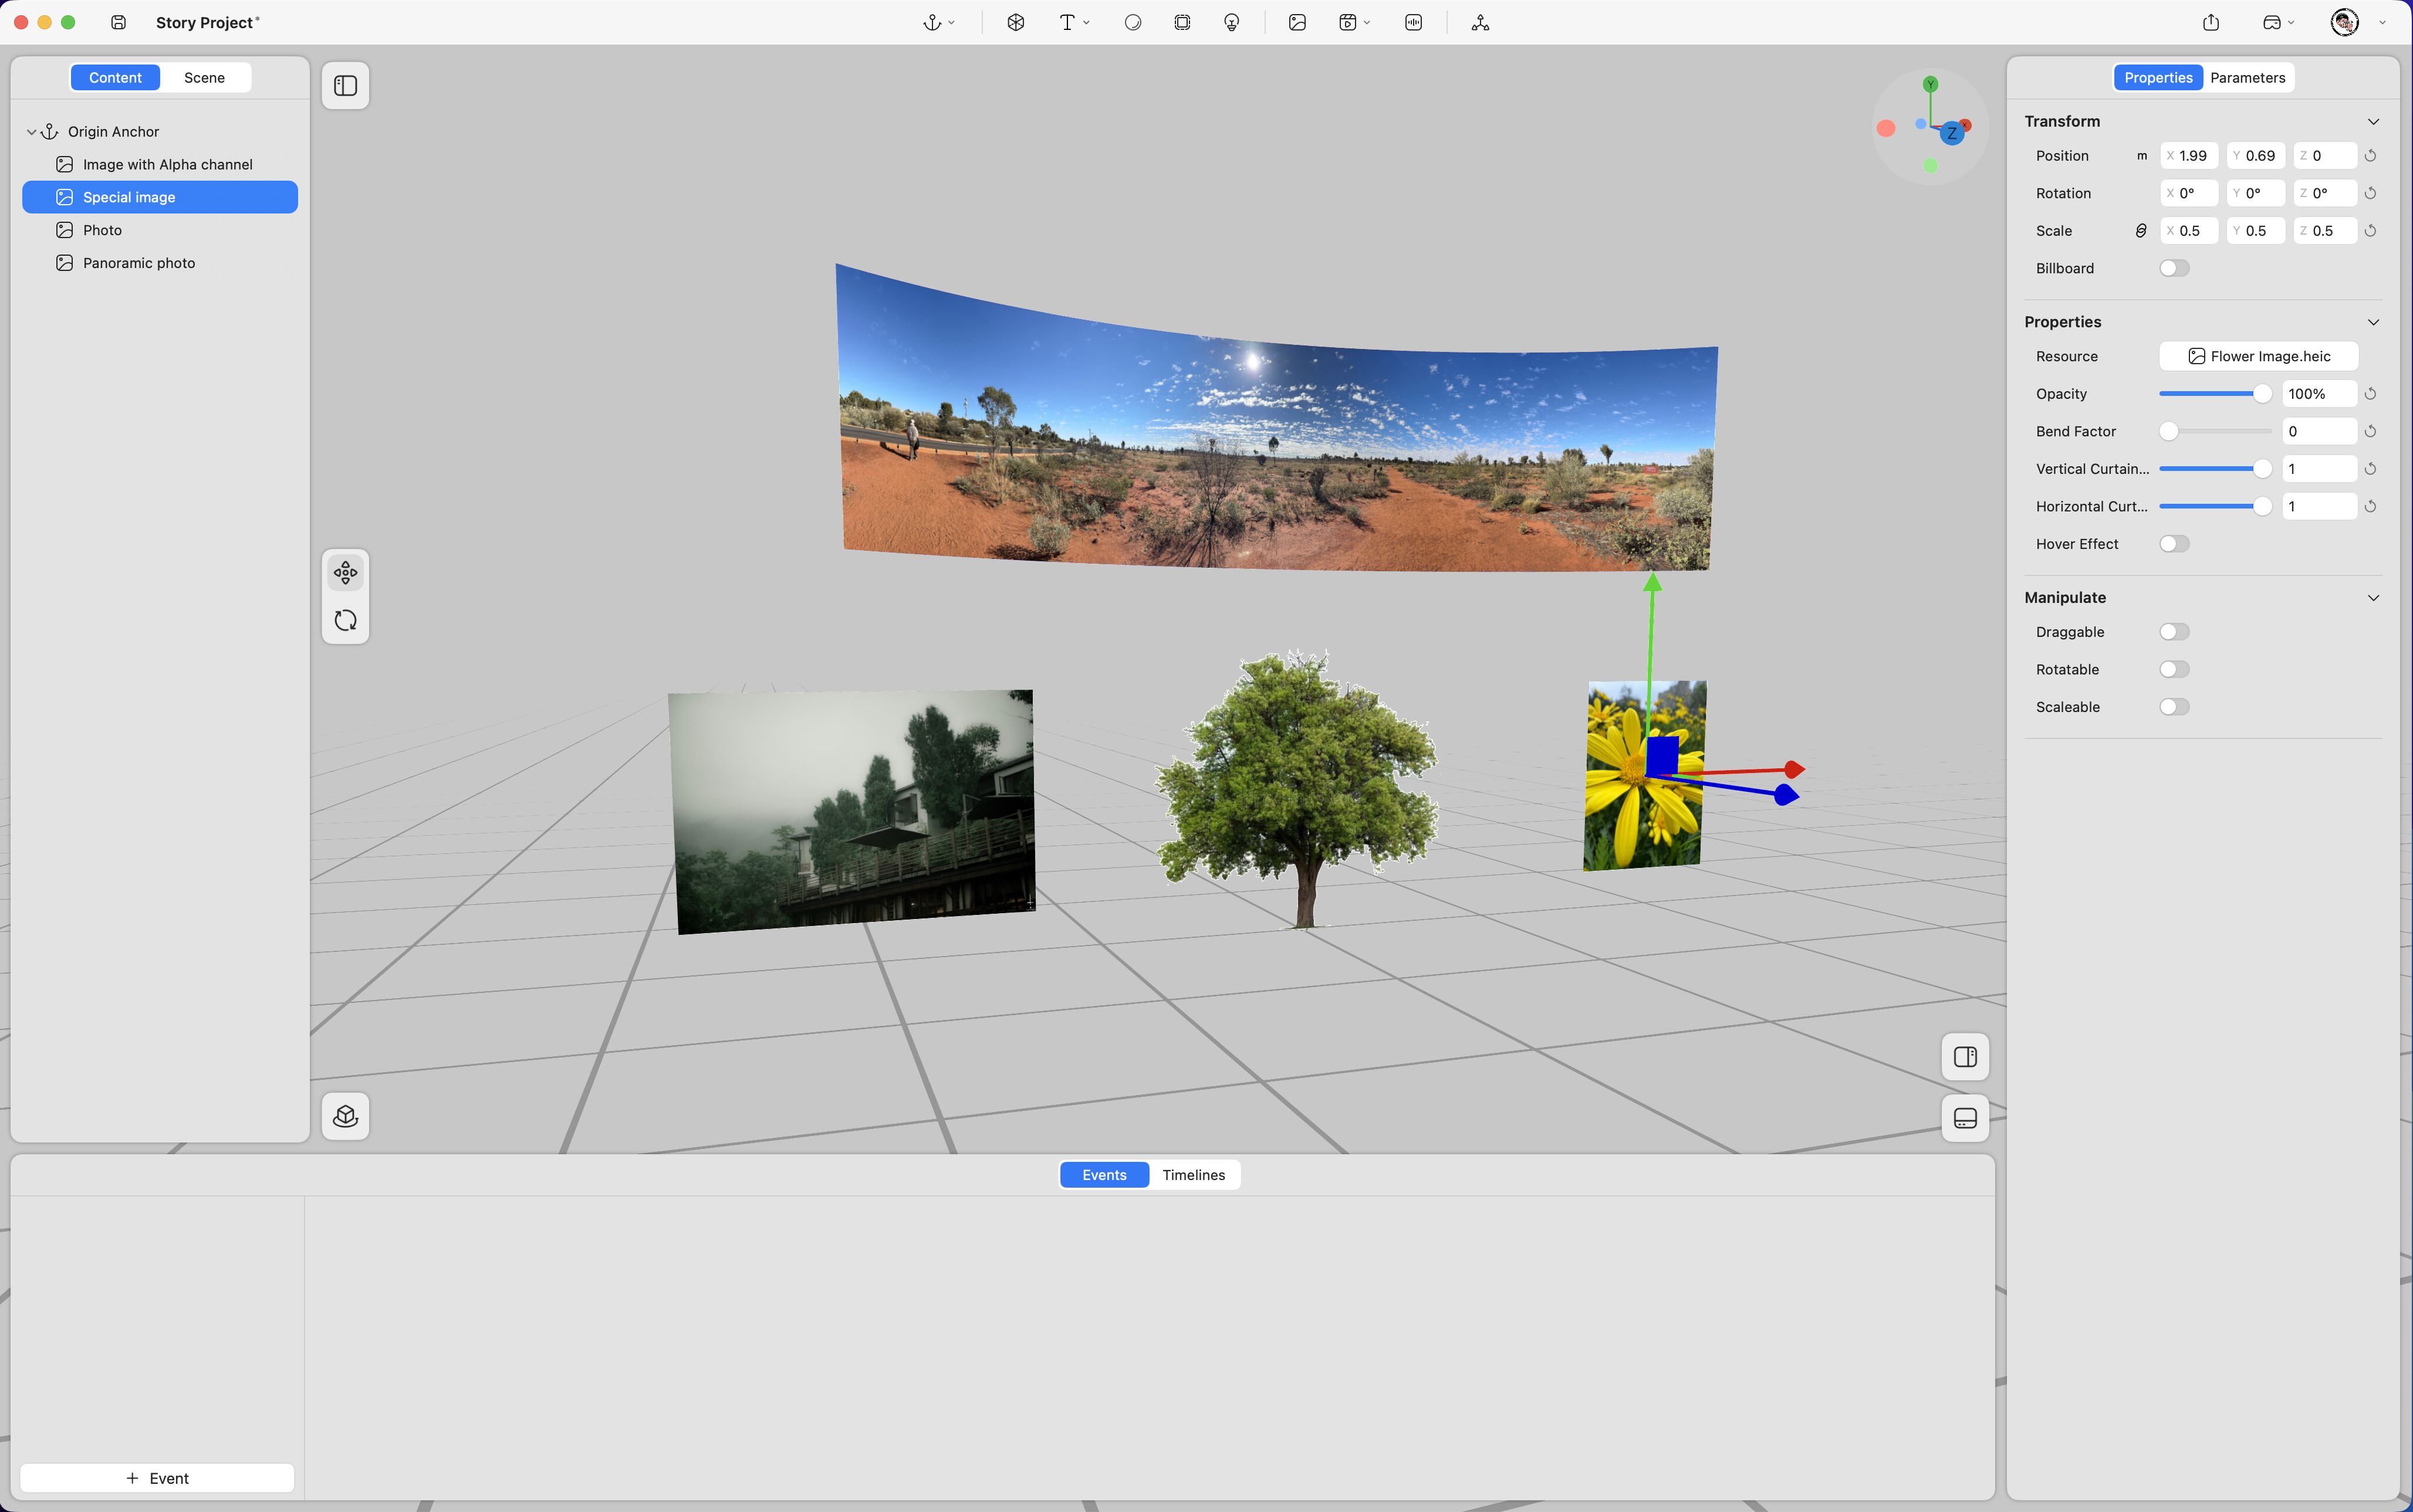Click the audio waveform toolbar icon
This screenshot has width=2413, height=1512.
[x=1412, y=22]
